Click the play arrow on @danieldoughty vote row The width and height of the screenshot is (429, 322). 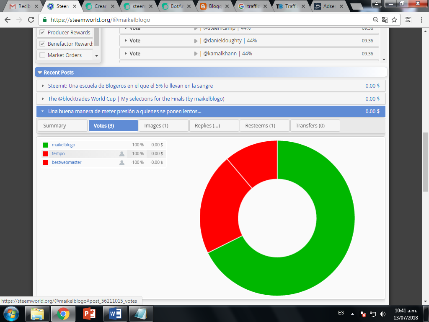point(196,41)
